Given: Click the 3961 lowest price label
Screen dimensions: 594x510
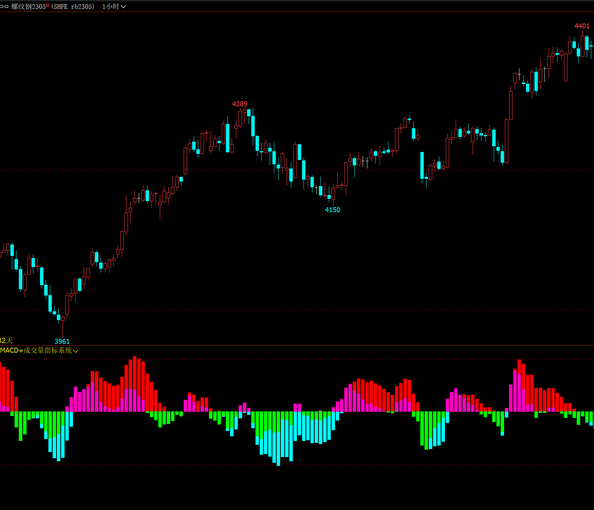Looking at the screenshot, I should [62, 342].
